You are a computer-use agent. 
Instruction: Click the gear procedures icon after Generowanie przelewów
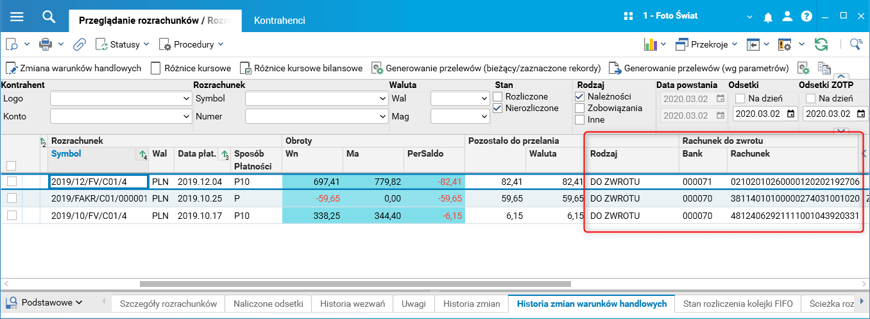[803, 68]
